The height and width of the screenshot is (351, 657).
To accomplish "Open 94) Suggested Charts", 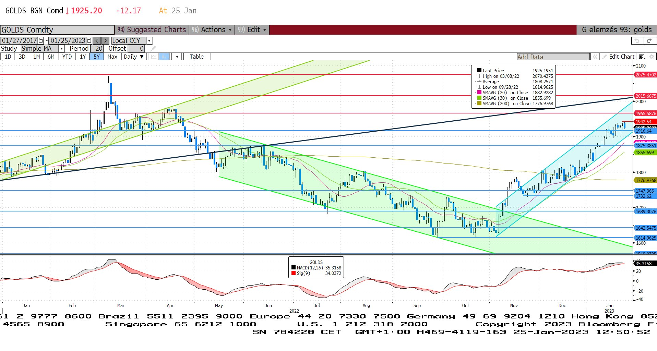I will point(152,29).
